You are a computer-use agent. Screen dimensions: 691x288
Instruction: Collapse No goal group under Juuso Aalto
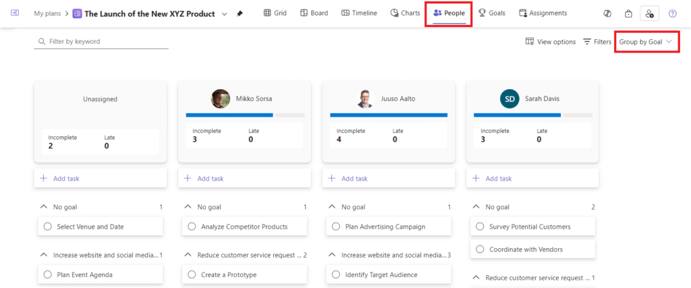(332, 207)
